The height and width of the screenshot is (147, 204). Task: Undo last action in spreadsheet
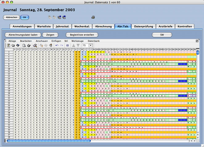point(57,45)
